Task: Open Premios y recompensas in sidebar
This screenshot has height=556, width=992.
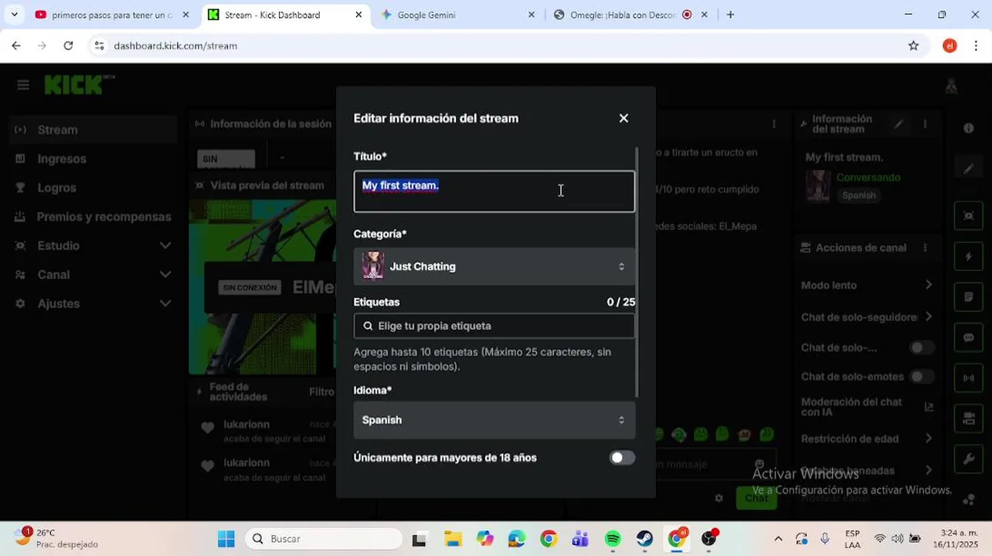Action: point(94,217)
